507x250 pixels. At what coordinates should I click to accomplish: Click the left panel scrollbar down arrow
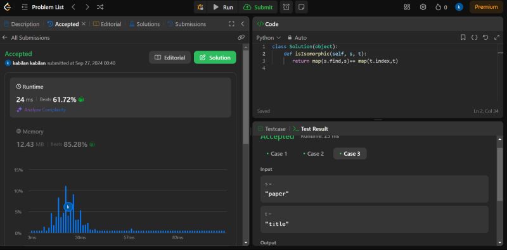246,242
